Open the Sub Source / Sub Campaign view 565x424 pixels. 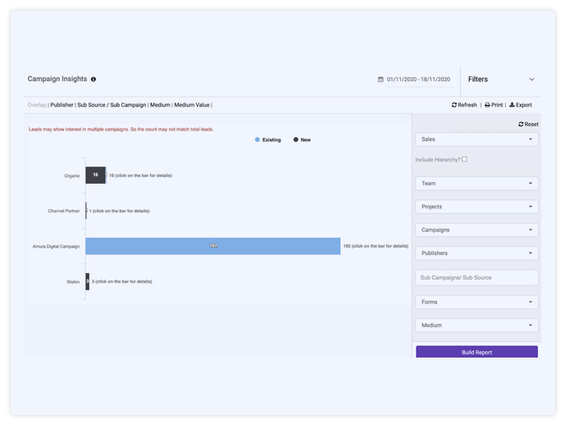112,105
